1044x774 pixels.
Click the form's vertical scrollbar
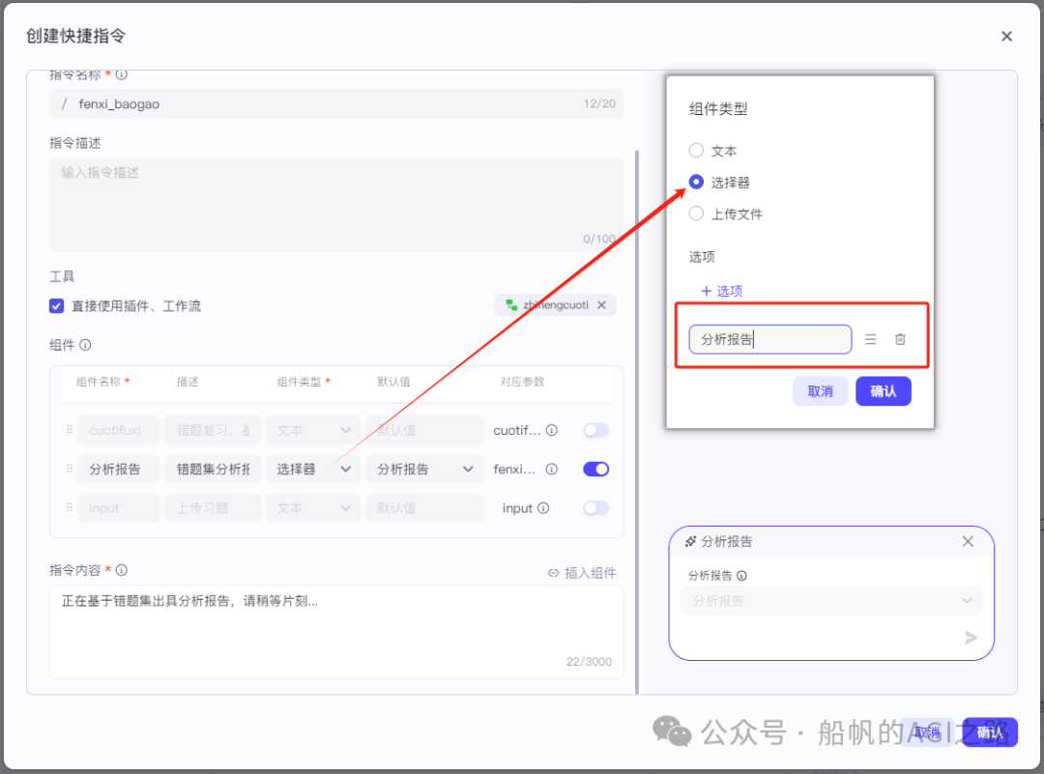[x=637, y=422]
